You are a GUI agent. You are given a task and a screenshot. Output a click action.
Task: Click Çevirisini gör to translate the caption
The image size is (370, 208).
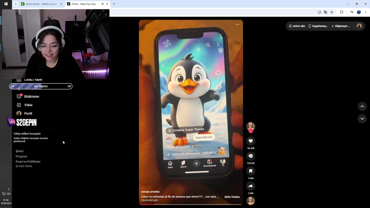click(x=150, y=200)
